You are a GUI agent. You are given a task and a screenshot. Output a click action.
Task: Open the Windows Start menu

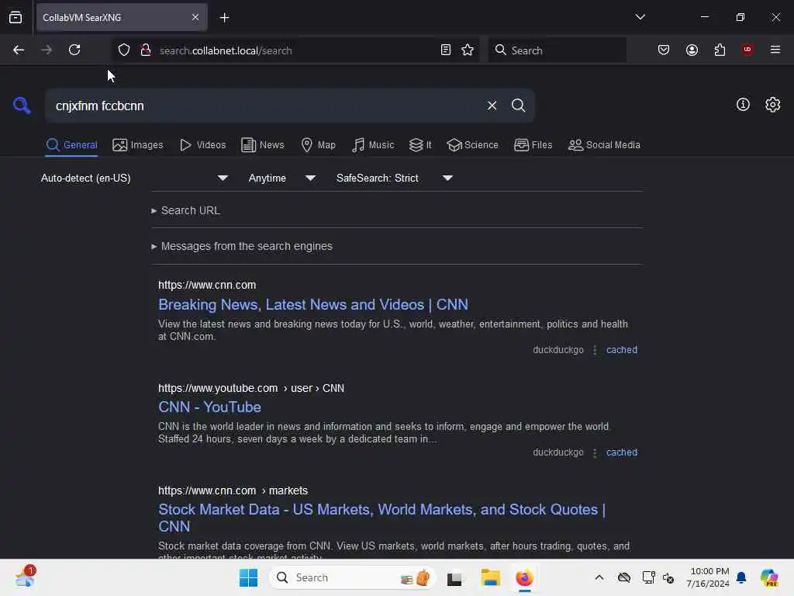click(248, 577)
